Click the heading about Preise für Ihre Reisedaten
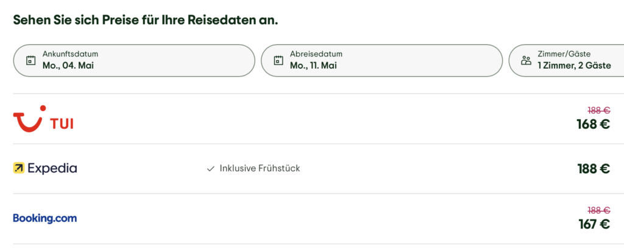624x251 pixels. point(146,20)
